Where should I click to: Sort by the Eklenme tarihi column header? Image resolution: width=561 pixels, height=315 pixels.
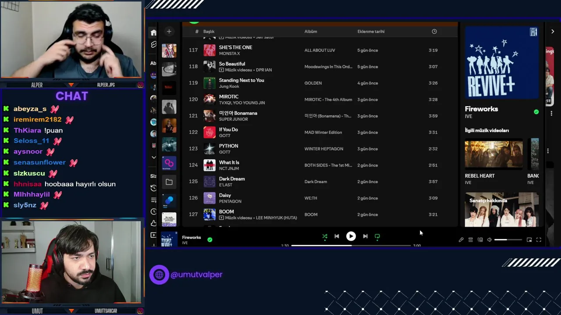[371, 31]
